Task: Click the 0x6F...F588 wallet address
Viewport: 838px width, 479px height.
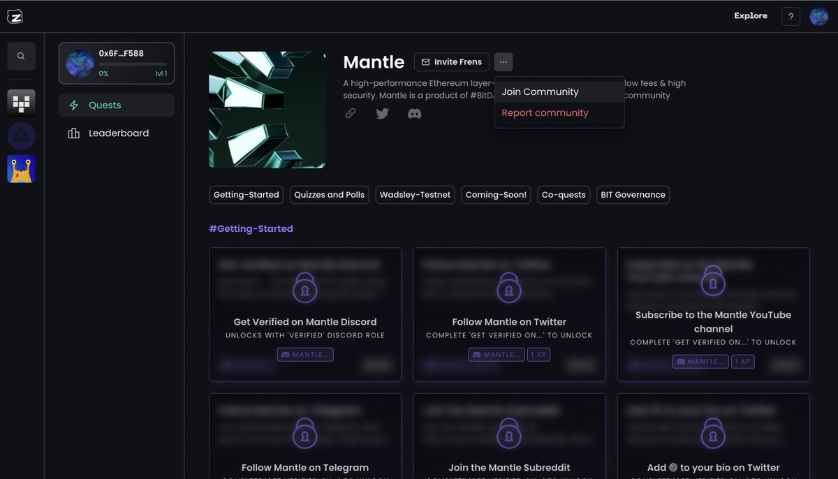Action: pos(123,53)
